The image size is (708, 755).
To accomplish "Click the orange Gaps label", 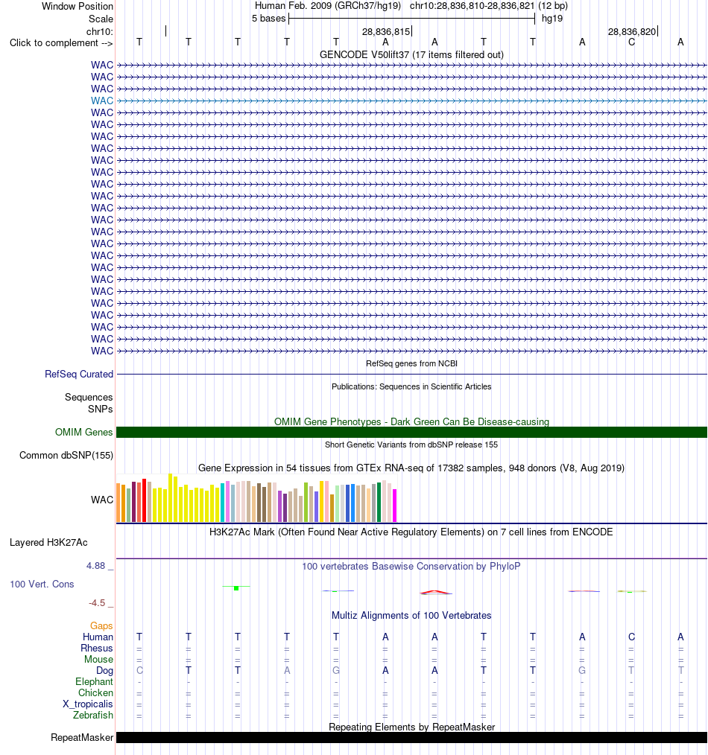I will (101, 626).
